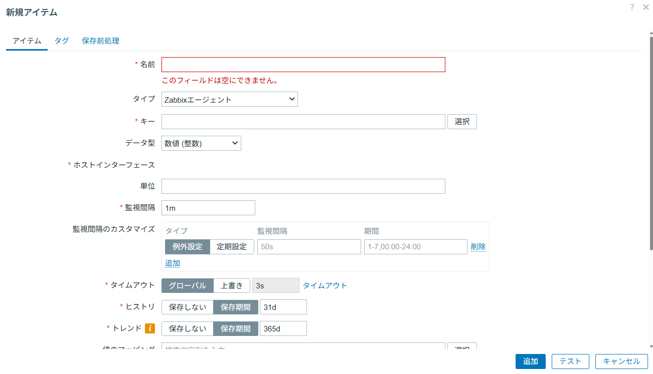Select 保存しない for トレンド
This screenshot has width=653, height=374.
tap(188, 328)
